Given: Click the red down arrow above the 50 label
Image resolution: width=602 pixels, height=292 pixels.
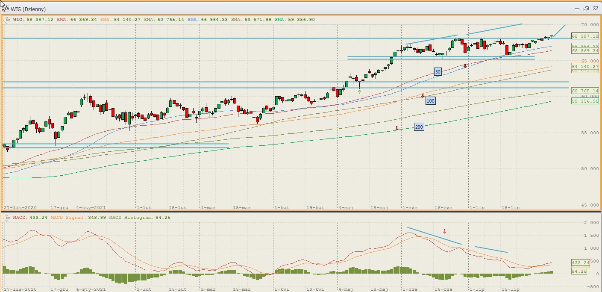Looking at the screenshot, I should tap(465, 65).
